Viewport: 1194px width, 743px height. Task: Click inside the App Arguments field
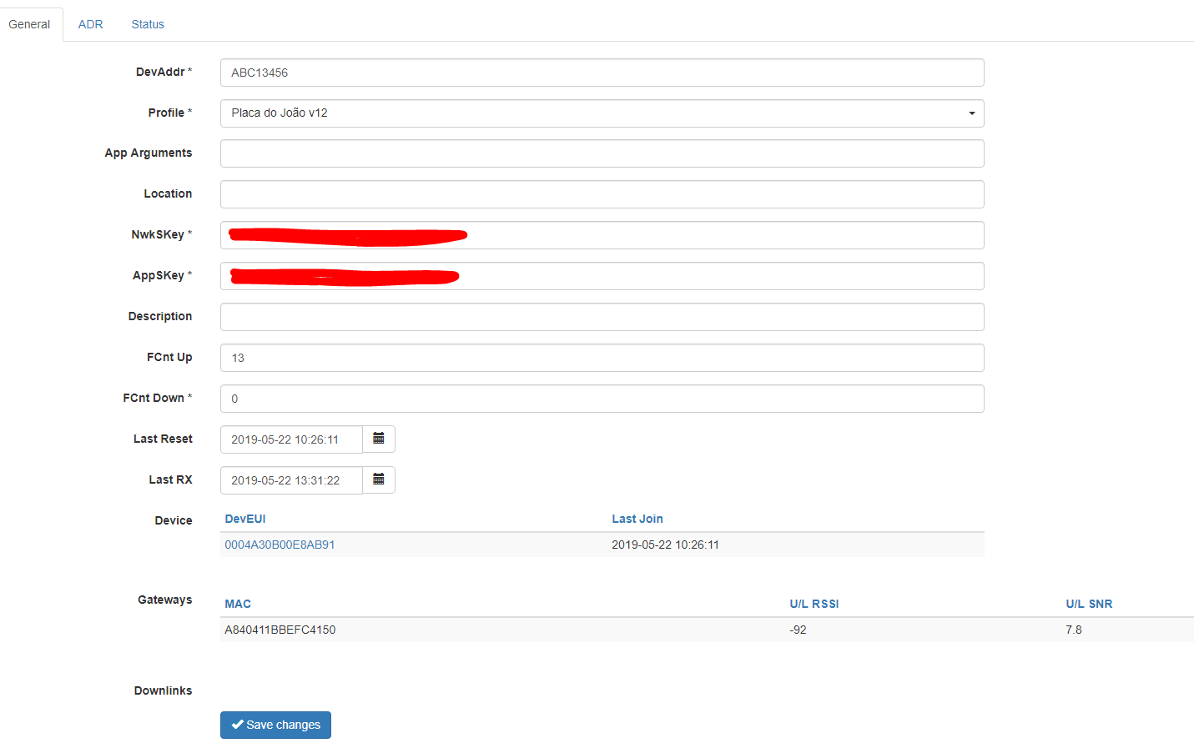pyautogui.click(x=601, y=153)
